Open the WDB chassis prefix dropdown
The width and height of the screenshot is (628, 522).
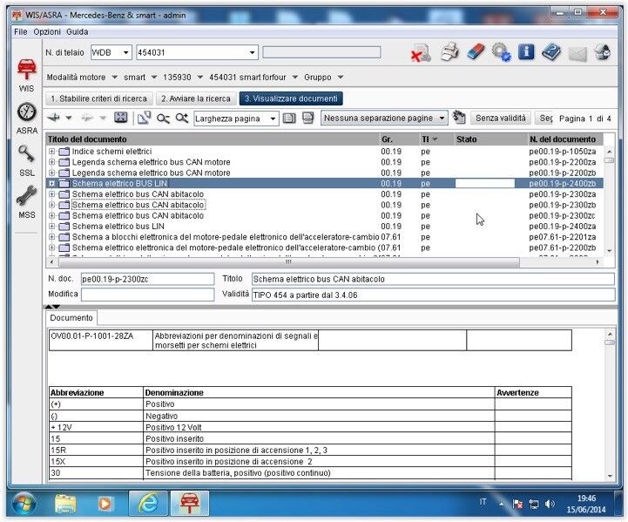click(111, 52)
